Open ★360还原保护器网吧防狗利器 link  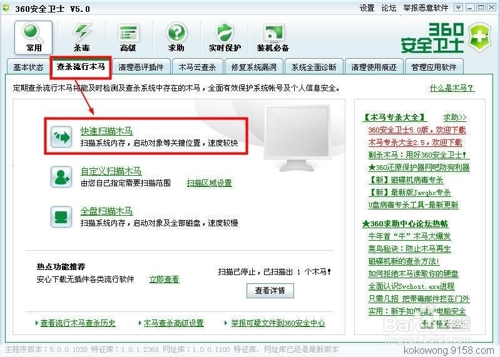419,167
